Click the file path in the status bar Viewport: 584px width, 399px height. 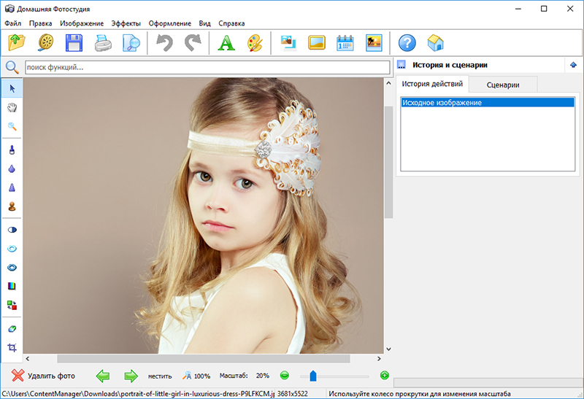point(138,393)
